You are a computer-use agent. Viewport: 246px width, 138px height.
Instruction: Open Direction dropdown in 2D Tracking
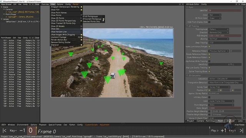[x=218, y=32]
